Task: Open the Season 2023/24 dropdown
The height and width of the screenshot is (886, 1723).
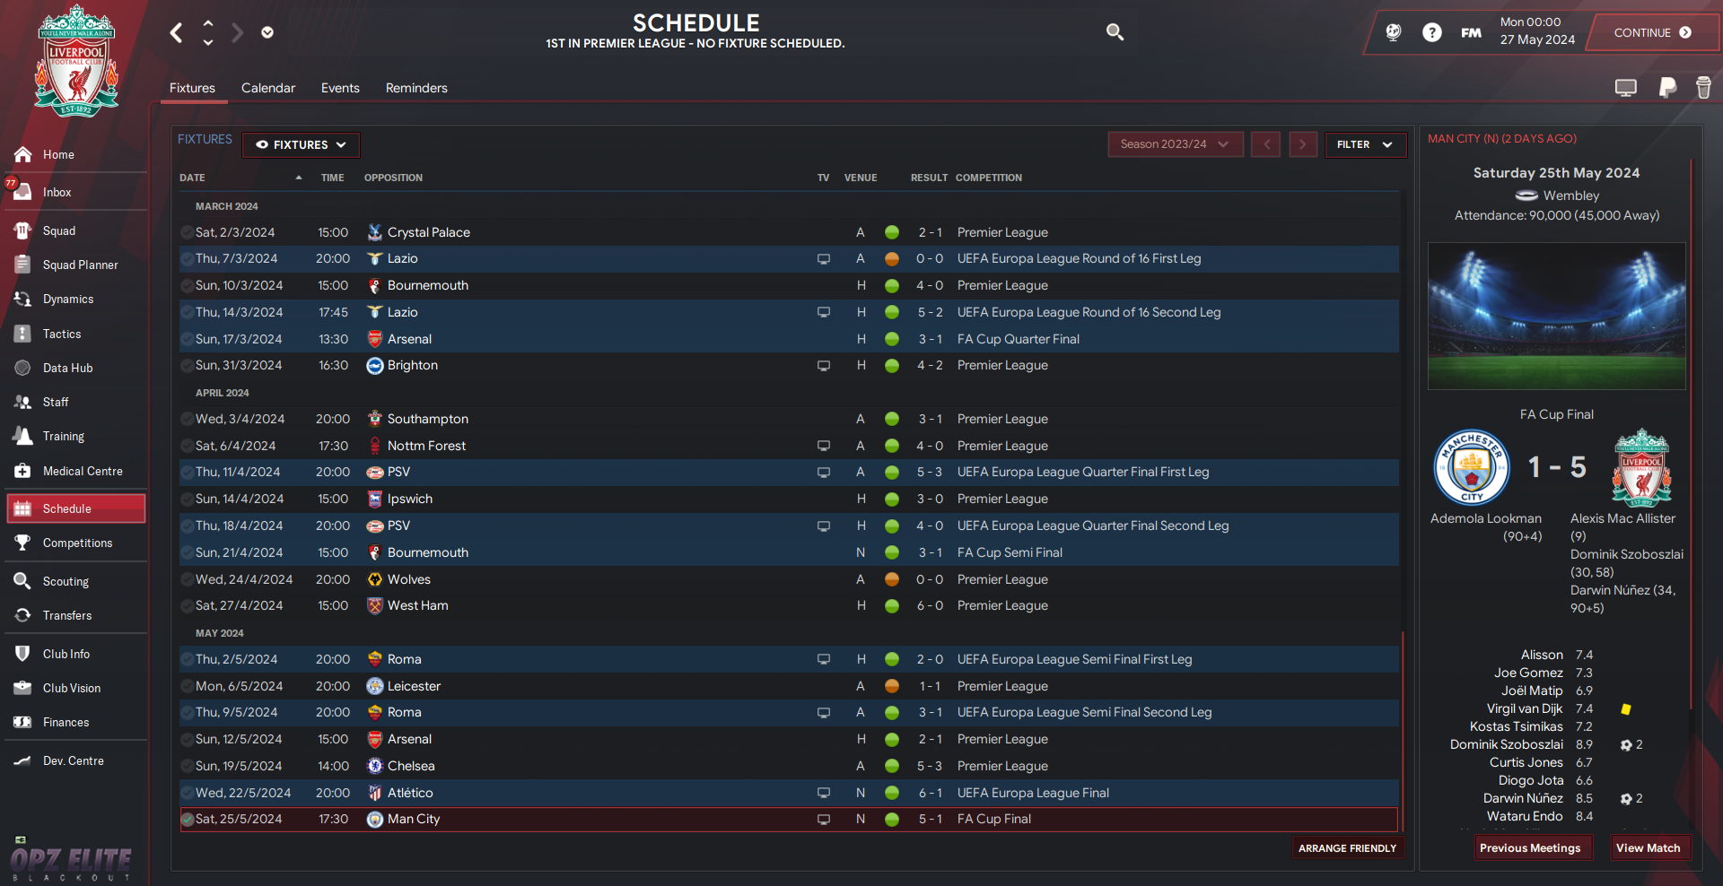Action: [x=1176, y=144]
